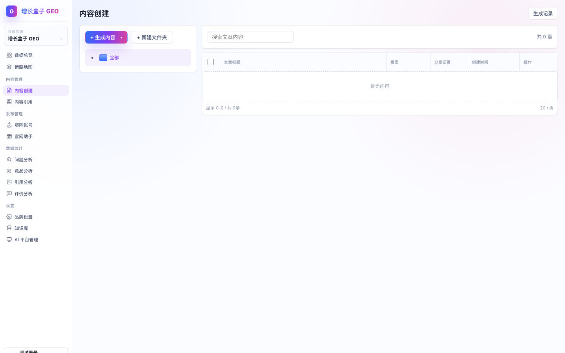Screen dimensions: 565x353
Task: Select the blue 全部 folder icon
Action: pos(103,58)
